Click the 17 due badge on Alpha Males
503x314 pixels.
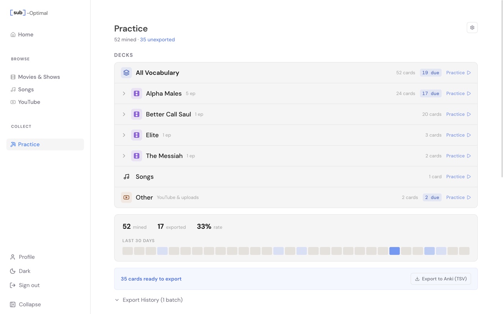click(x=431, y=93)
